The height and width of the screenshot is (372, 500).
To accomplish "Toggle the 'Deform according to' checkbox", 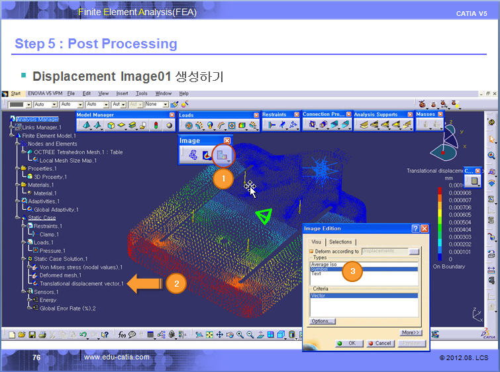I will click(x=312, y=252).
